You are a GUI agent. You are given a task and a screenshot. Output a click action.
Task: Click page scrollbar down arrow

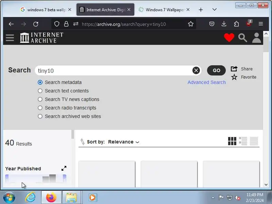click(266, 185)
